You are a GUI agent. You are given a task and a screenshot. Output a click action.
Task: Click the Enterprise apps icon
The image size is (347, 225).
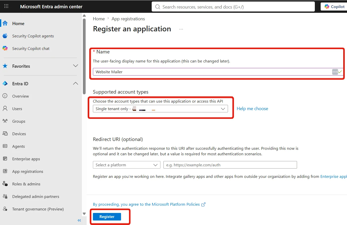[x=5, y=159]
